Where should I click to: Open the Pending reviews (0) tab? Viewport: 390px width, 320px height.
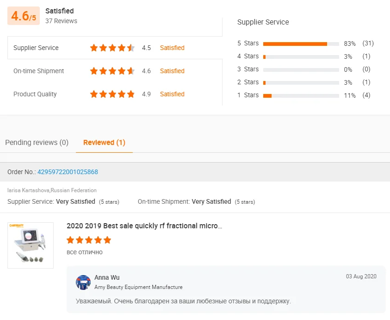coord(37,143)
